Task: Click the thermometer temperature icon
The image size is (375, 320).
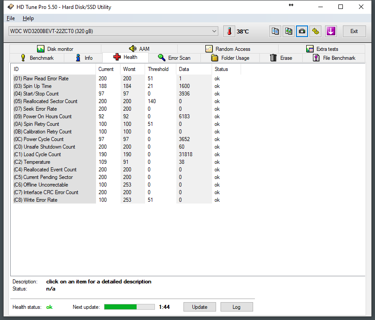Action: point(229,31)
